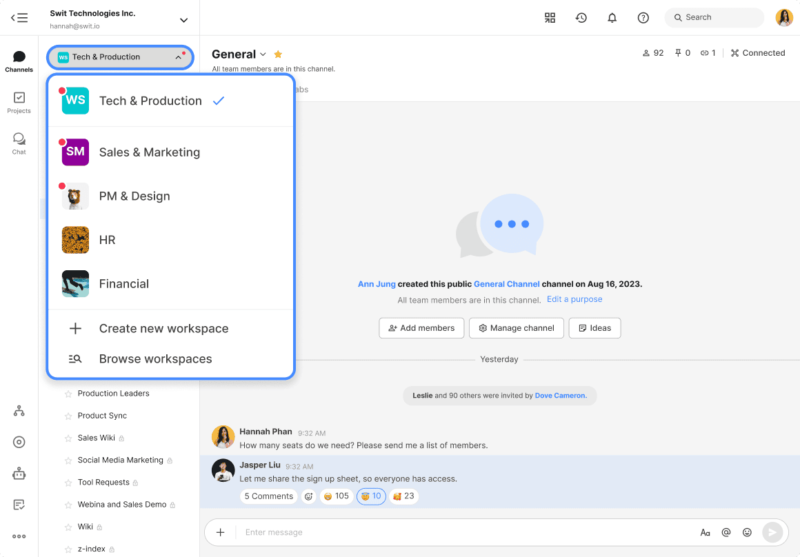This screenshot has width=800, height=557.
Task: Click the Manage channel button
Action: (x=517, y=328)
